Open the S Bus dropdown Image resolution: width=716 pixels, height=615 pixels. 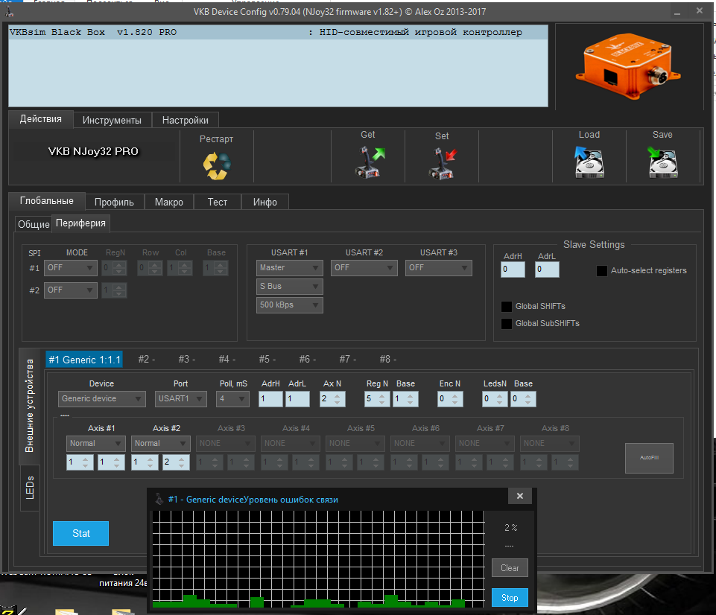coord(290,287)
